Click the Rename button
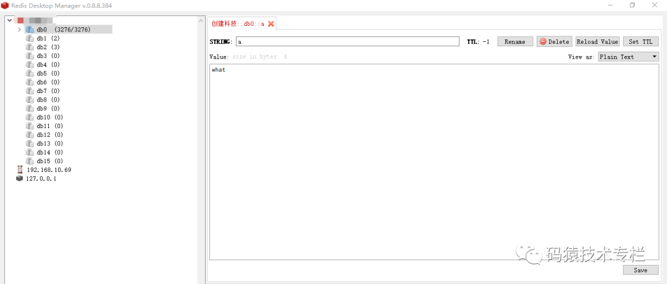This screenshot has height=284, width=667. (515, 42)
